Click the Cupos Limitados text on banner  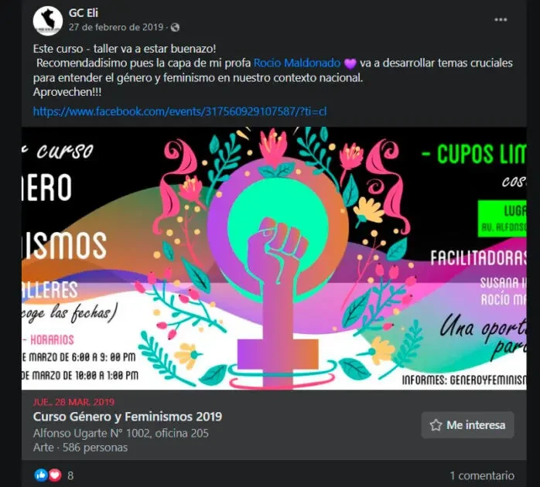point(474,154)
